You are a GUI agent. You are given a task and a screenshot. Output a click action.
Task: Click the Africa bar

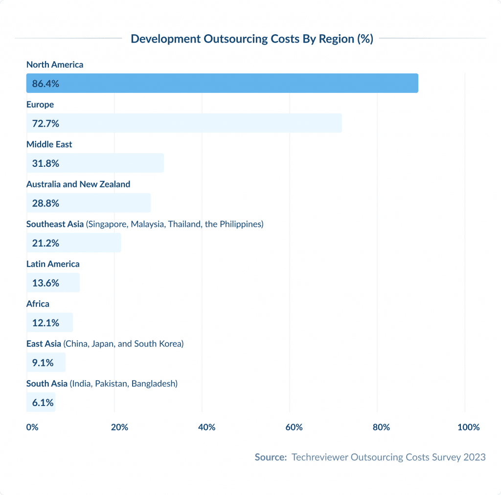tap(49, 322)
